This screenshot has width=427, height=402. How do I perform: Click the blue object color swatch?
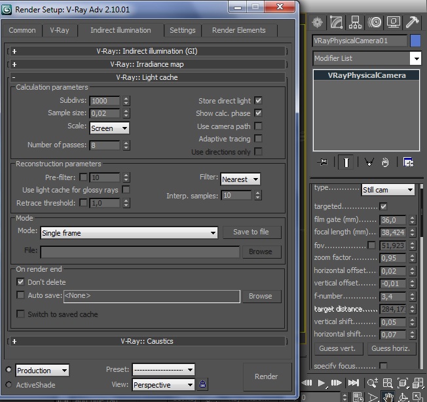(x=415, y=41)
